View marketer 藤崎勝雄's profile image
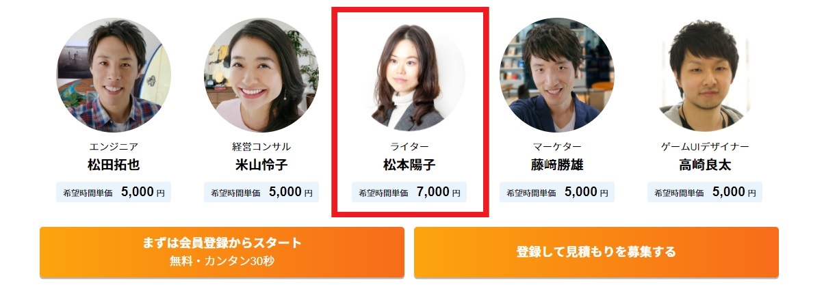Screen dimensions: 824x287 point(557,75)
